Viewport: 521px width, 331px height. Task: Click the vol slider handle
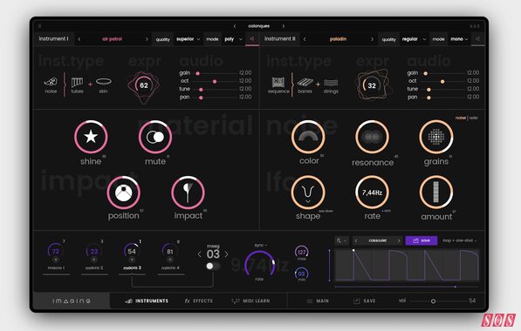pyautogui.click(x=433, y=301)
